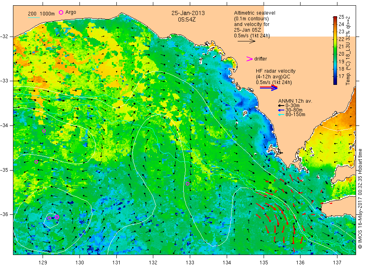Click the '(4-12h avg)QC' text

273,77
